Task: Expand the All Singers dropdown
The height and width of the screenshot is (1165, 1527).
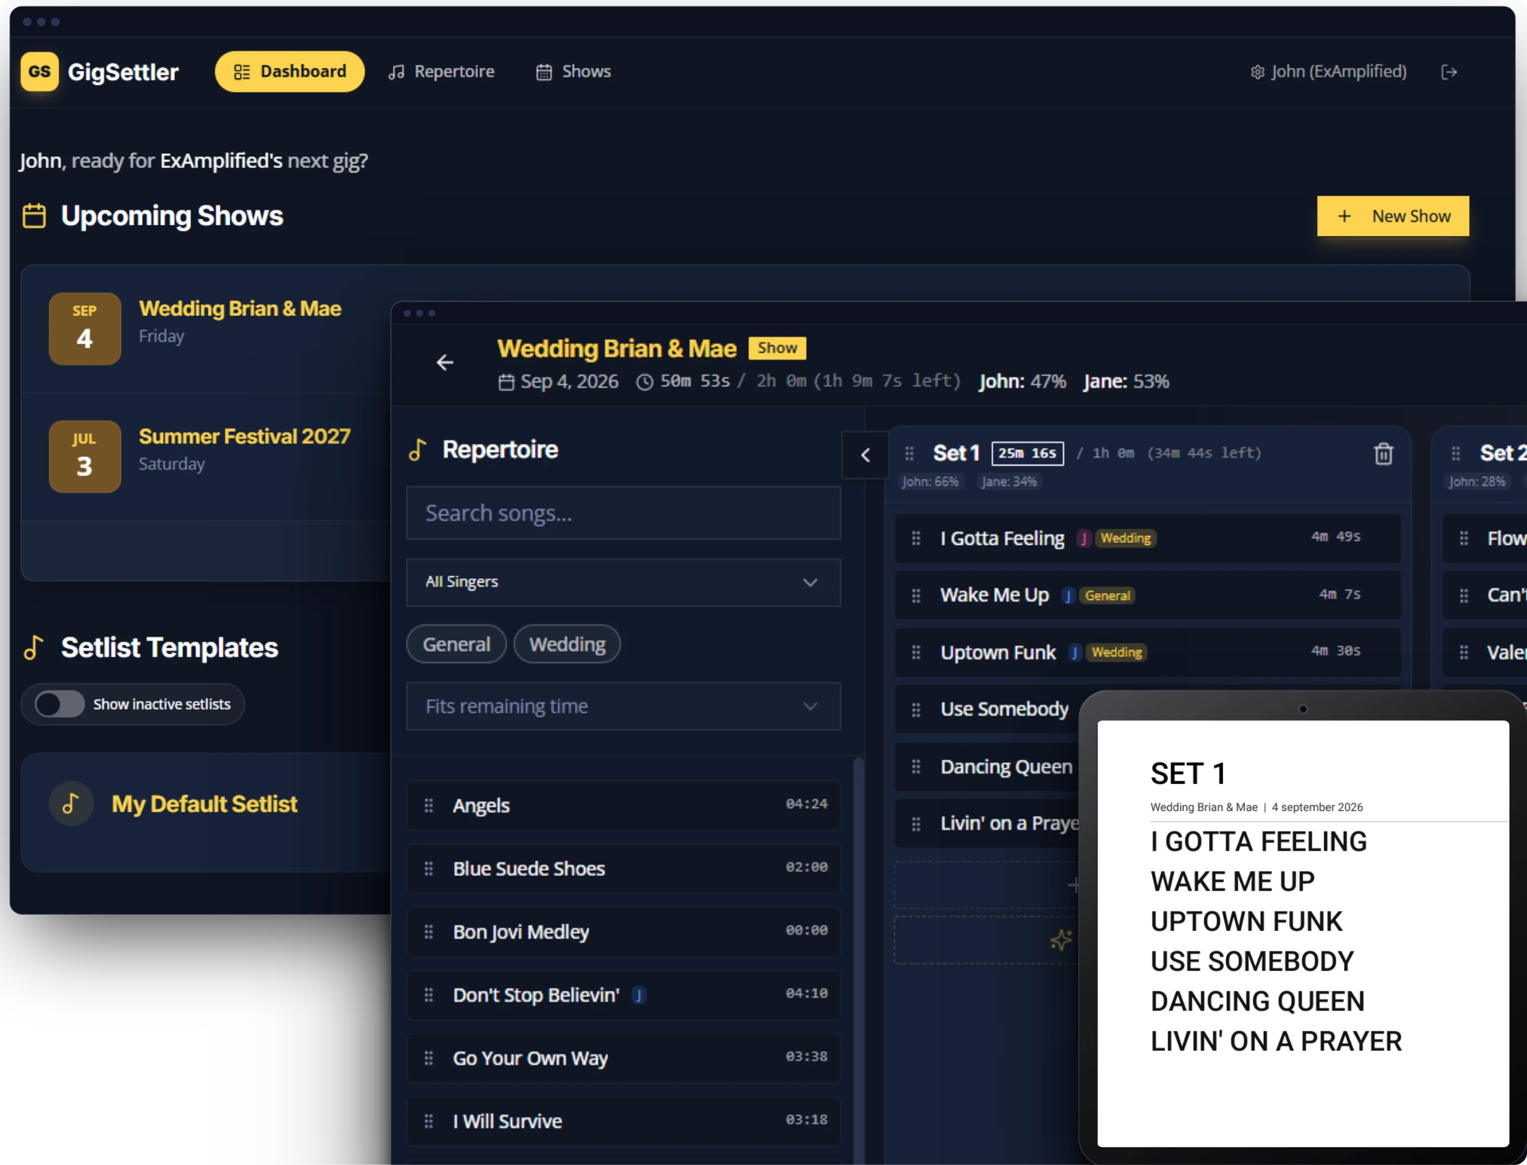Action: click(x=623, y=583)
